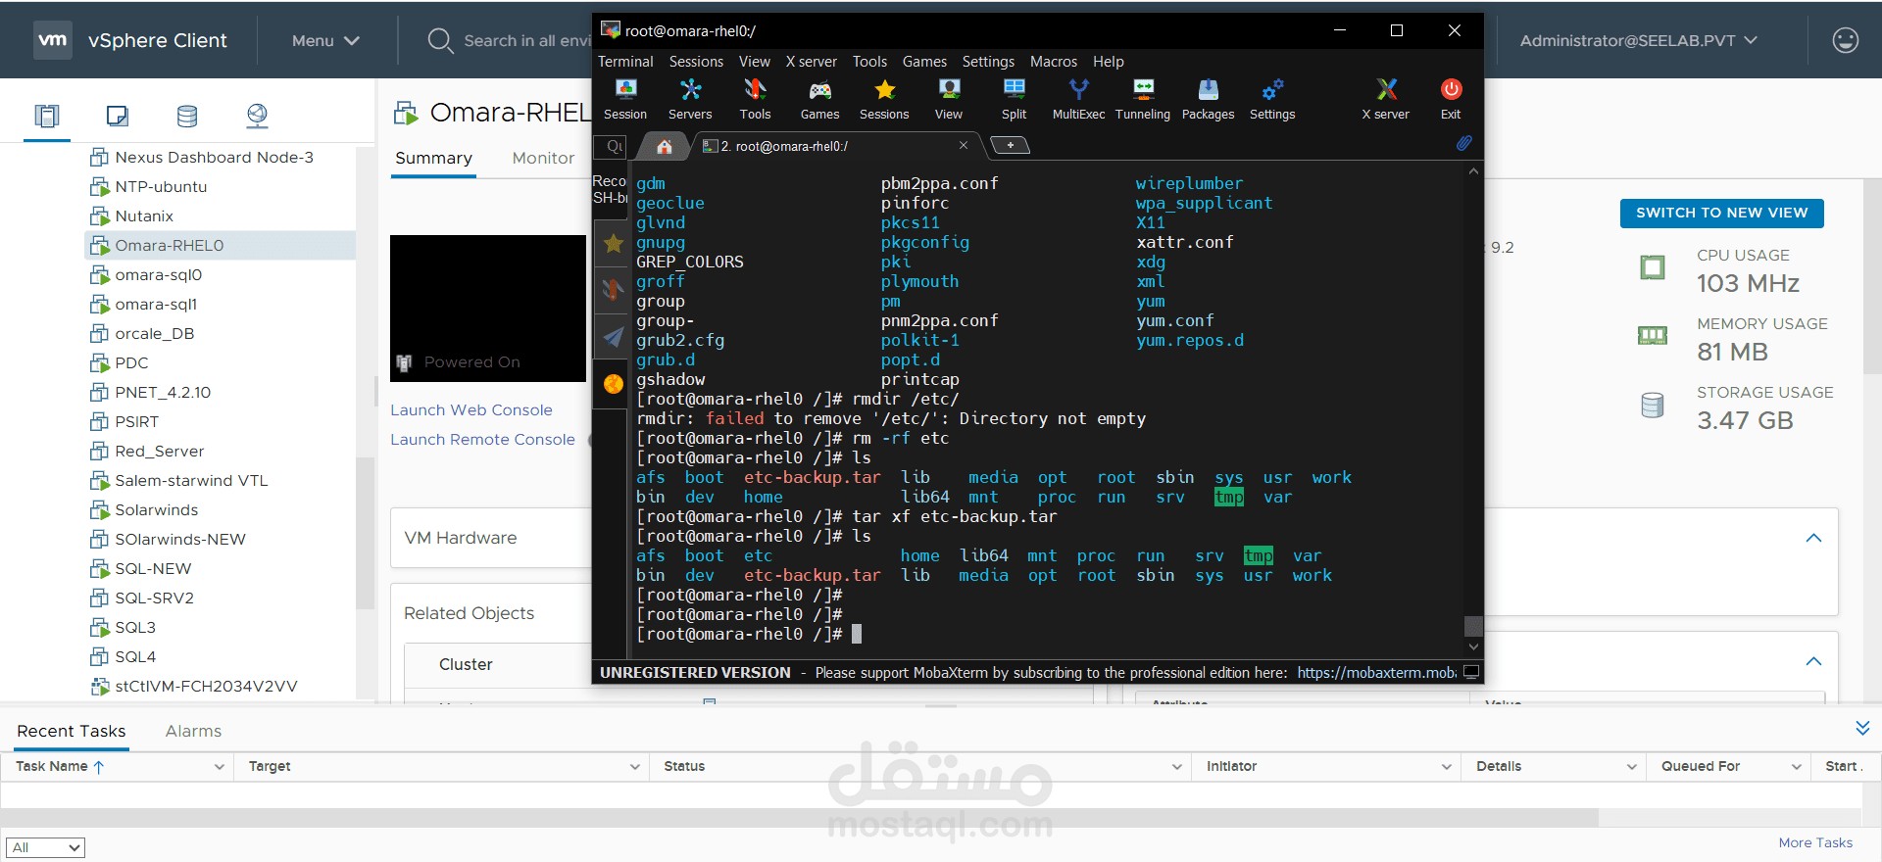
Task: Open the All tasks filter dropdown
Action: [x=45, y=847]
